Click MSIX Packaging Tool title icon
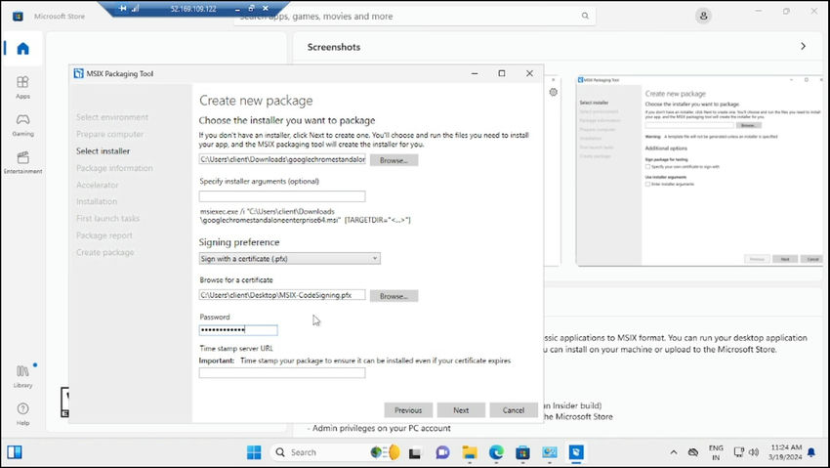The height and width of the screenshot is (468, 830). (x=78, y=73)
